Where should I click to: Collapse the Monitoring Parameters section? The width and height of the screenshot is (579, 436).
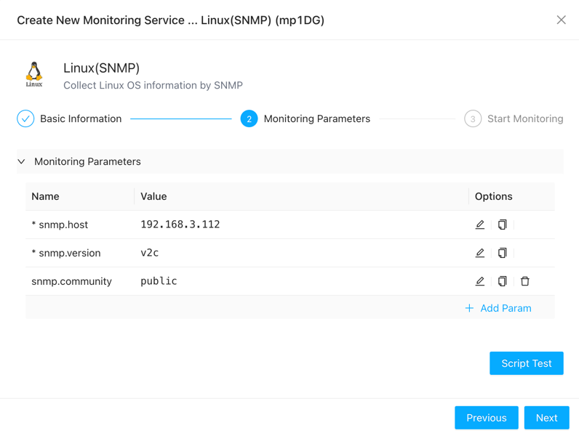(x=22, y=161)
